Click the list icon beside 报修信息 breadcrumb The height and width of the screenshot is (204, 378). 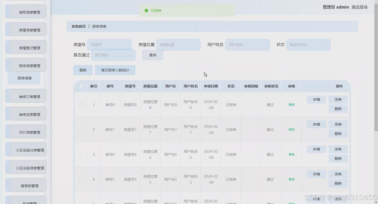click(89, 26)
